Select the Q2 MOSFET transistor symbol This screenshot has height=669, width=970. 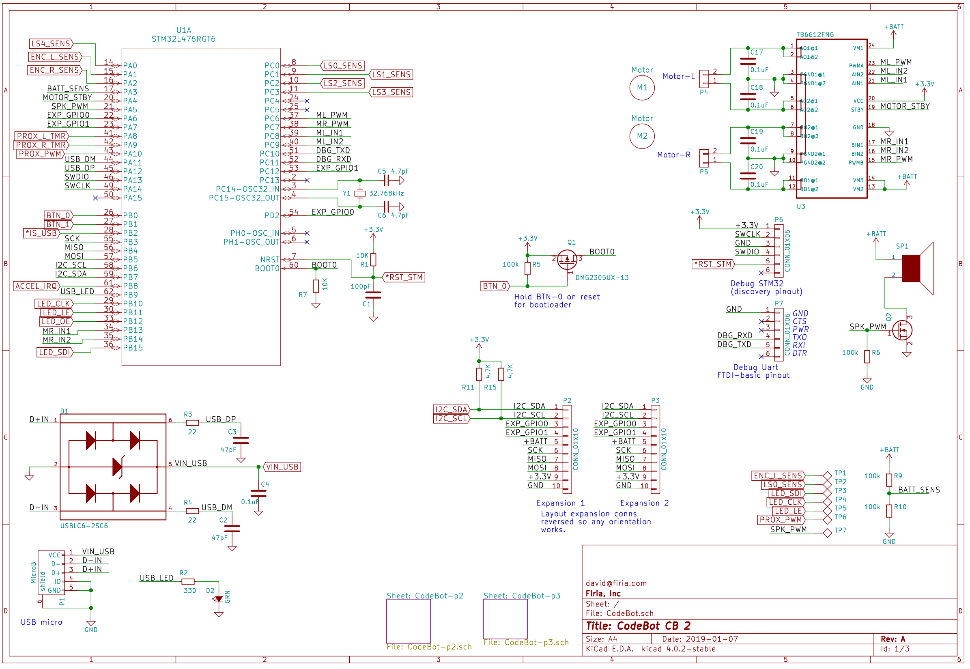coord(902,330)
